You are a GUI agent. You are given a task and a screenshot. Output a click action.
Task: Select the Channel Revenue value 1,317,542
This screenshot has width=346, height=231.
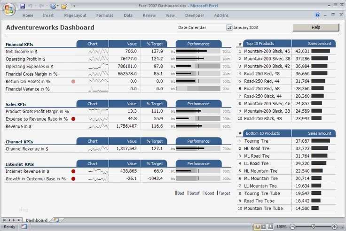126,148
